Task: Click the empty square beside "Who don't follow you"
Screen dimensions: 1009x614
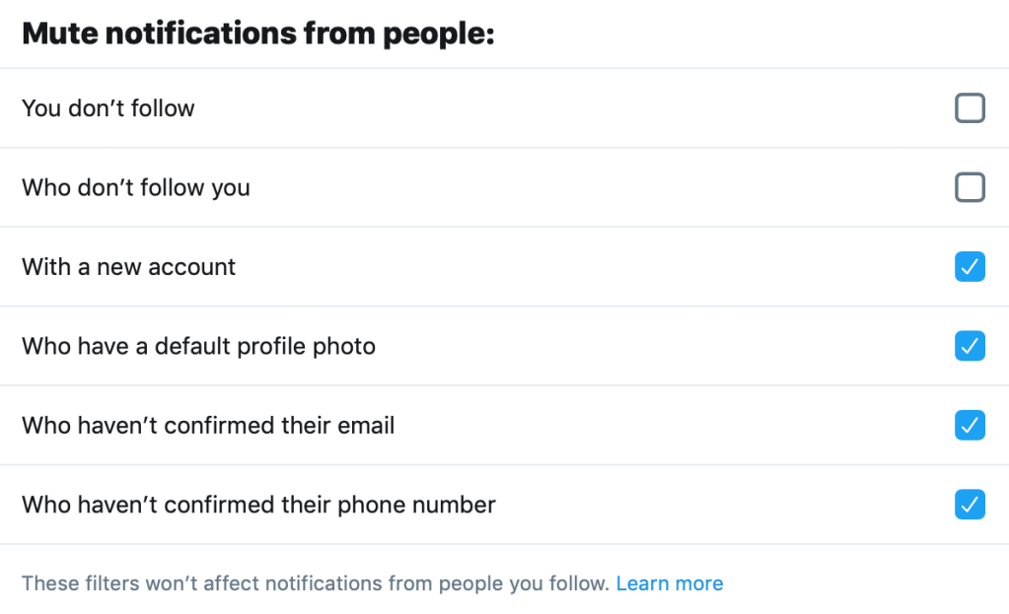Action: point(970,187)
